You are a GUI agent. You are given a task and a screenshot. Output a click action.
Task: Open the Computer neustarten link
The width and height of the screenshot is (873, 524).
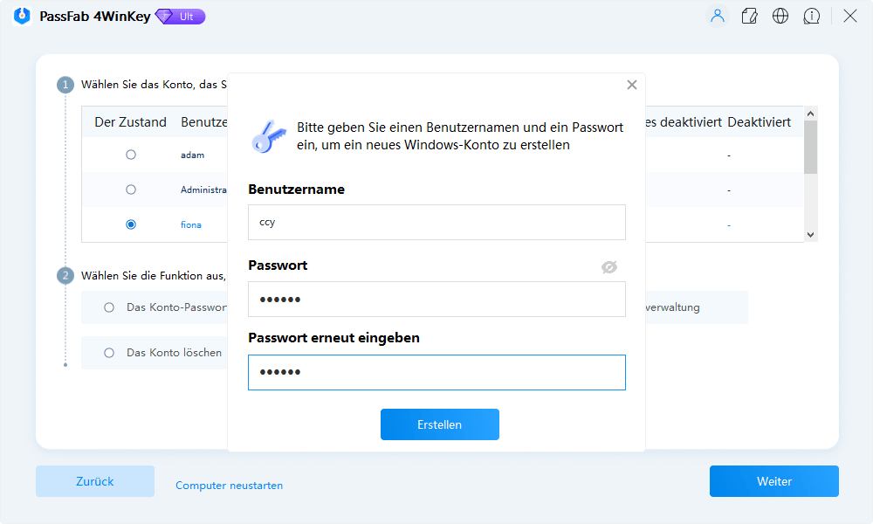point(229,485)
